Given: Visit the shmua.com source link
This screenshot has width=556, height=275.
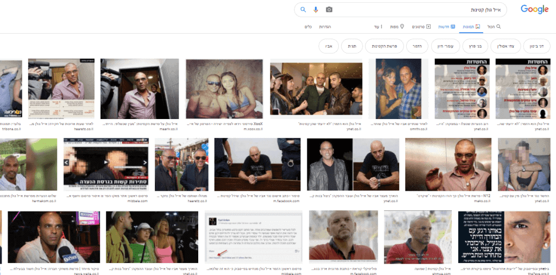Looking at the screenshot, I should pyautogui.click(x=441, y=273).
